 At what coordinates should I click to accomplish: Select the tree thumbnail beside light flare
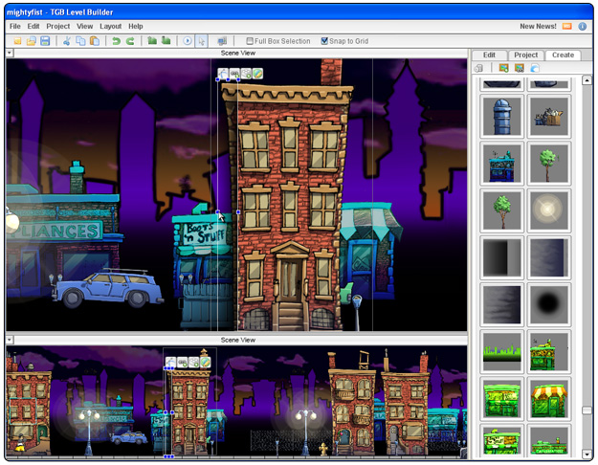(x=501, y=210)
